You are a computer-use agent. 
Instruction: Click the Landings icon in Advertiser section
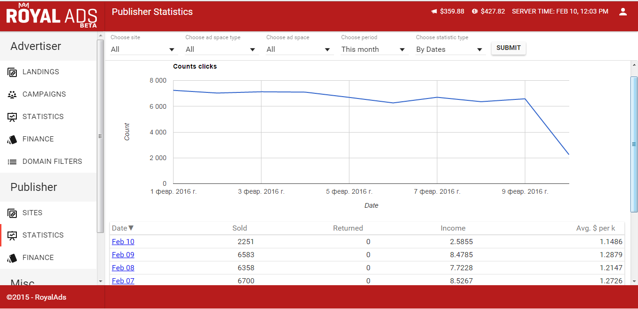12,72
